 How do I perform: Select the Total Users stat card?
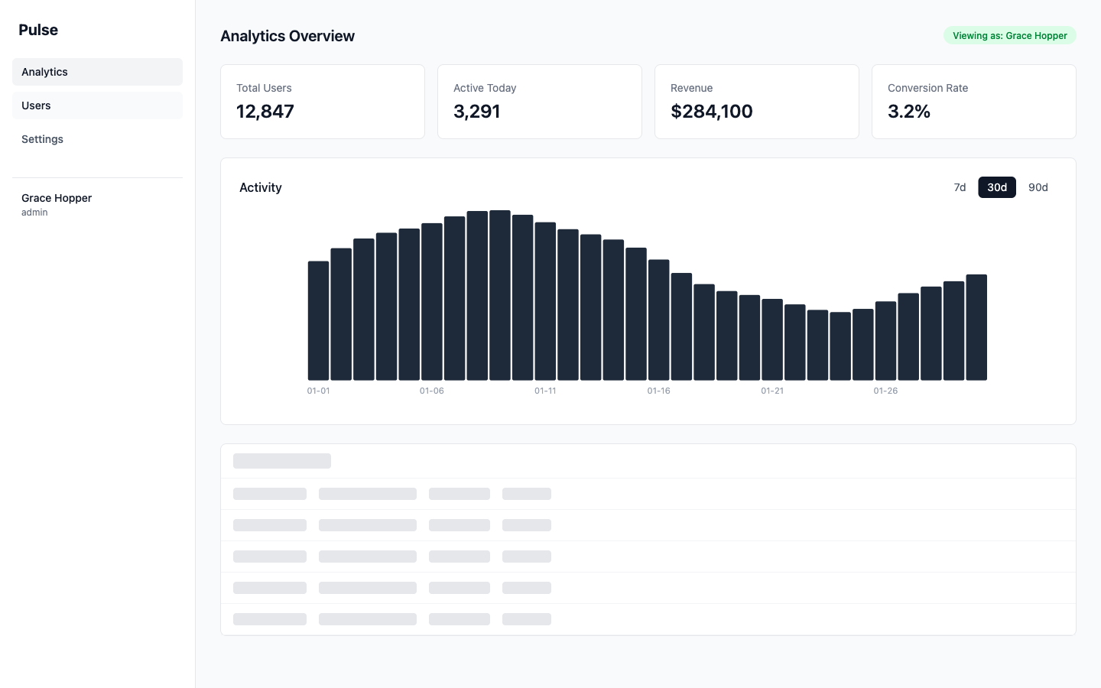pos(322,101)
